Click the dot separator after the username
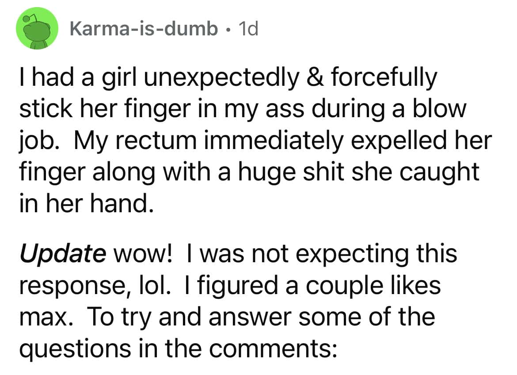Viewport: 517px width, 375px height. [x=227, y=30]
